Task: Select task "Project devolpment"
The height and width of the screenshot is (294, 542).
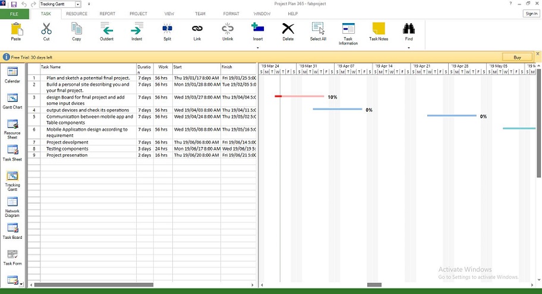Action: click(67, 142)
